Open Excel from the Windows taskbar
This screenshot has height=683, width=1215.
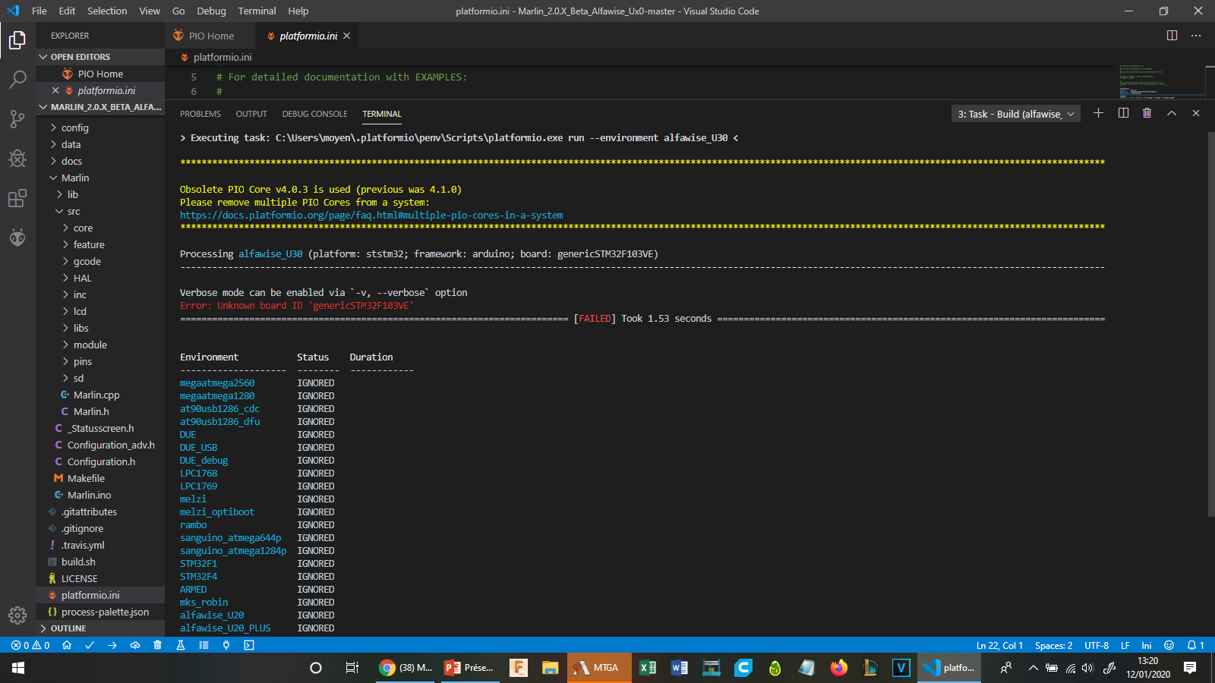pos(648,668)
